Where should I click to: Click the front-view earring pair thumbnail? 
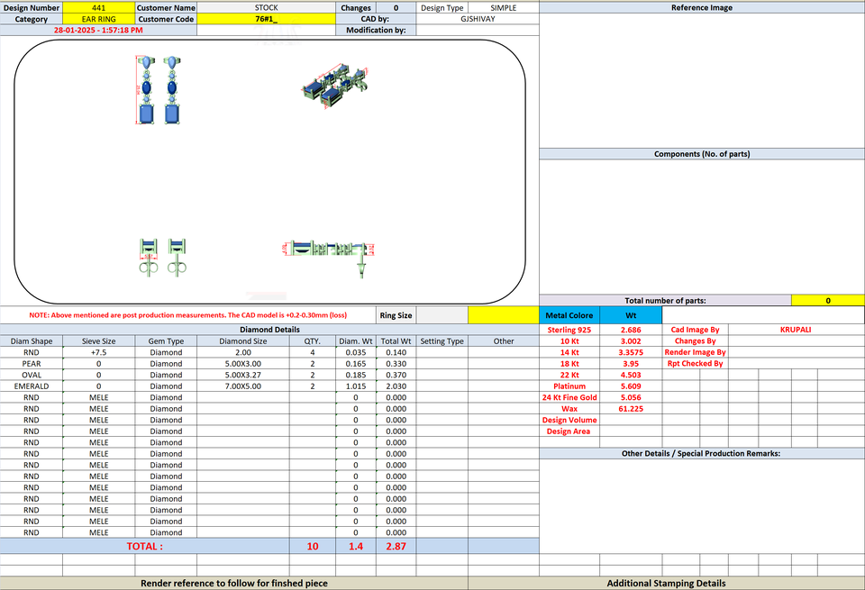click(159, 90)
